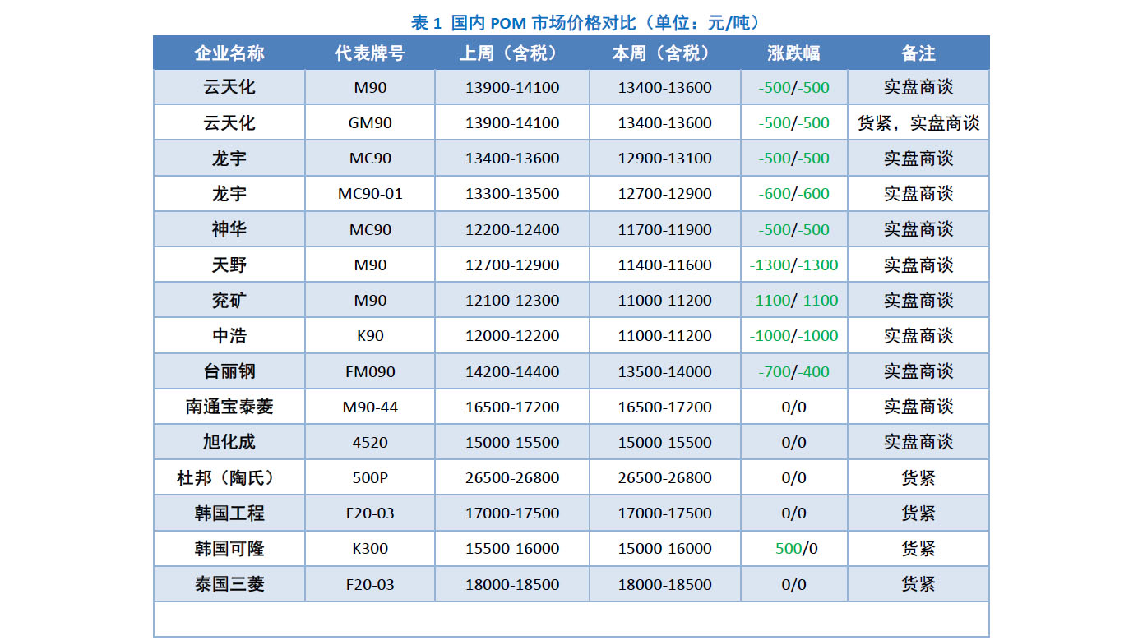
Task: Select the 代表牌号 column header
Action: tap(370, 53)
